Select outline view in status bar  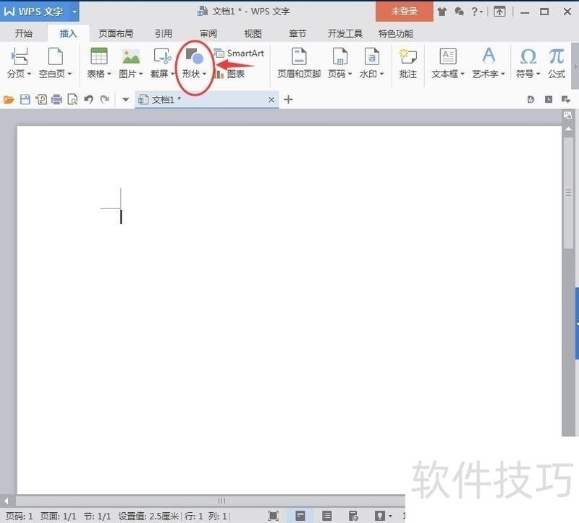point(327,516)
